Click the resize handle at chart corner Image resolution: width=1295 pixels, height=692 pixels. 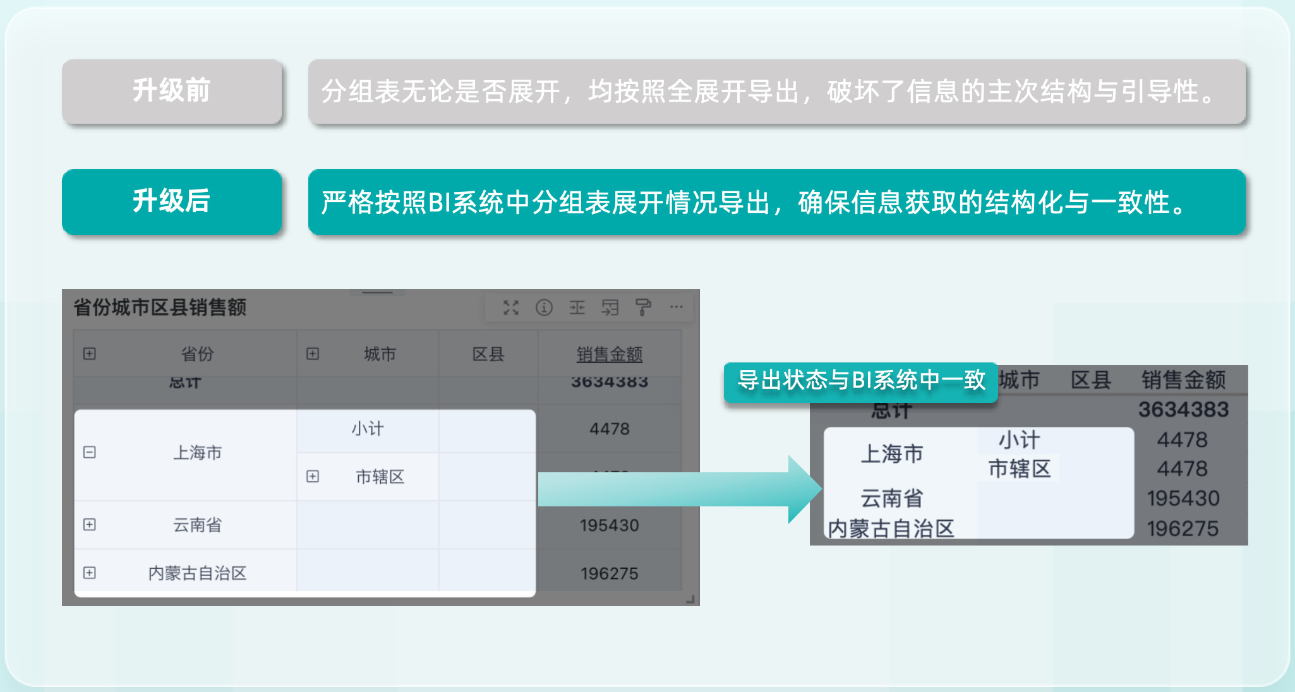click(x=690, y=599)
